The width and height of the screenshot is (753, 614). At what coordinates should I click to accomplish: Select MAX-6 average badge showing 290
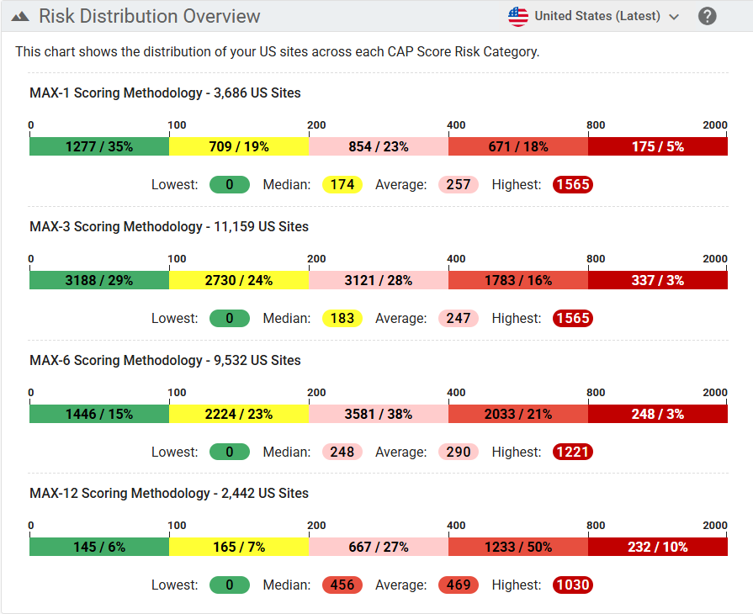point(459,452)
